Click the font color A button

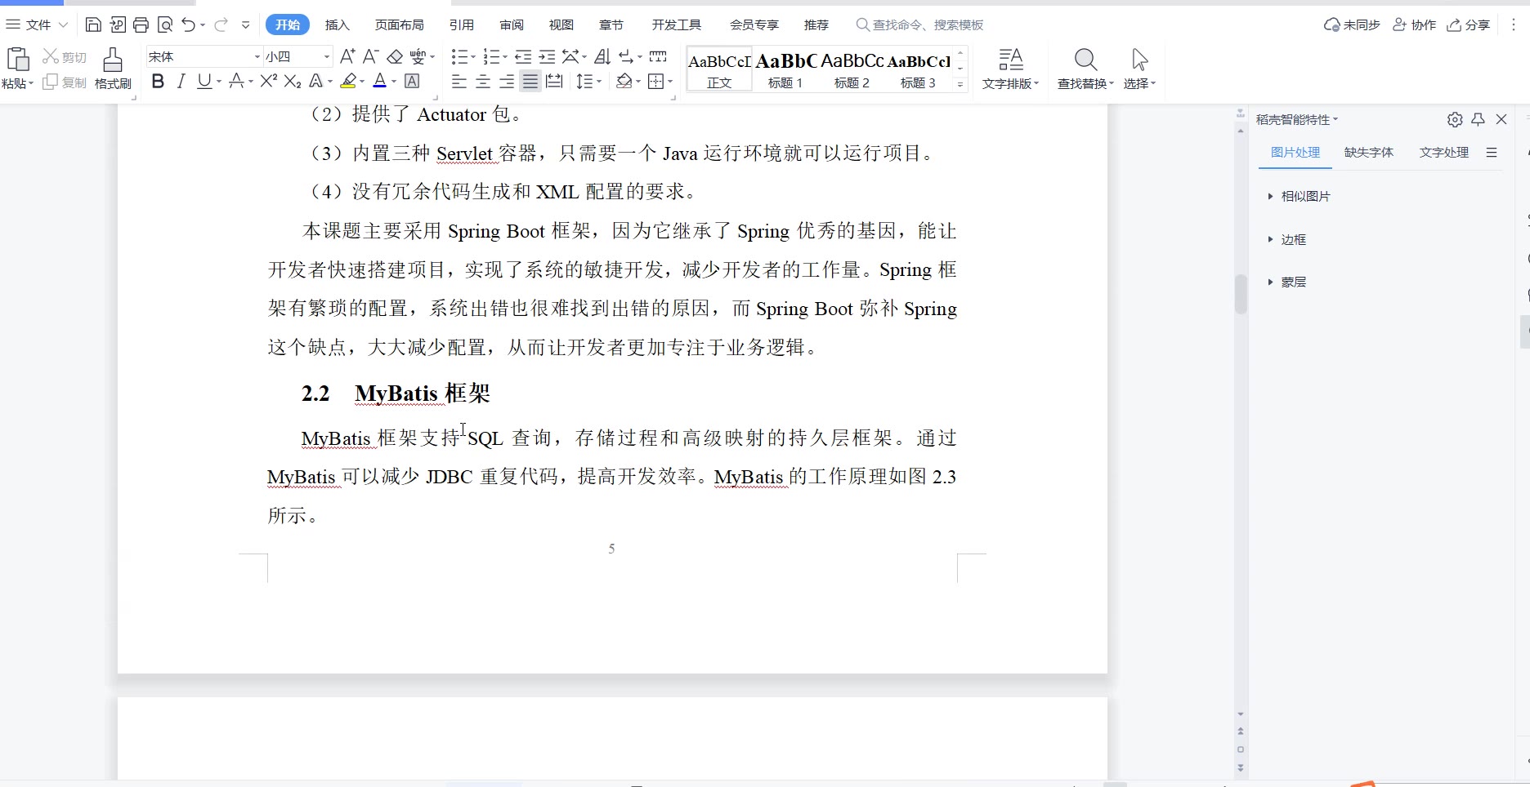[379, 81]
